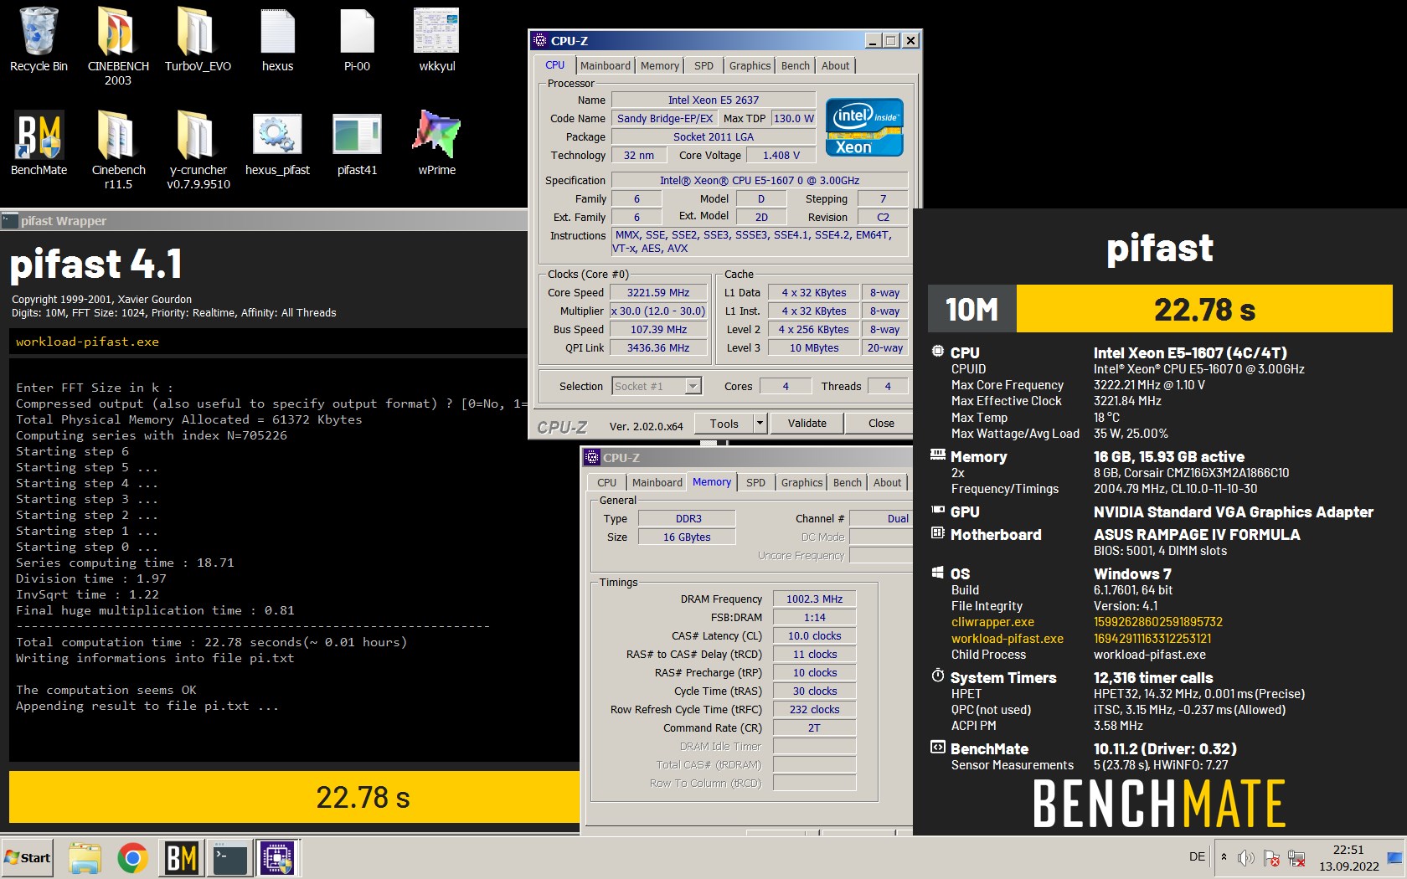Open the SPD tab in top CPU-Z window
Image resolution: width=1407 pixels, height=879 pixels.
click(703, 65)
